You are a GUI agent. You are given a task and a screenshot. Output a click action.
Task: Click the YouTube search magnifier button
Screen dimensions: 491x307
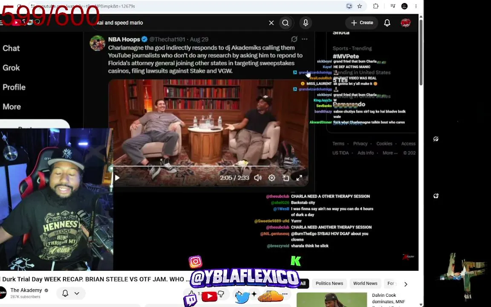[285, 23]
